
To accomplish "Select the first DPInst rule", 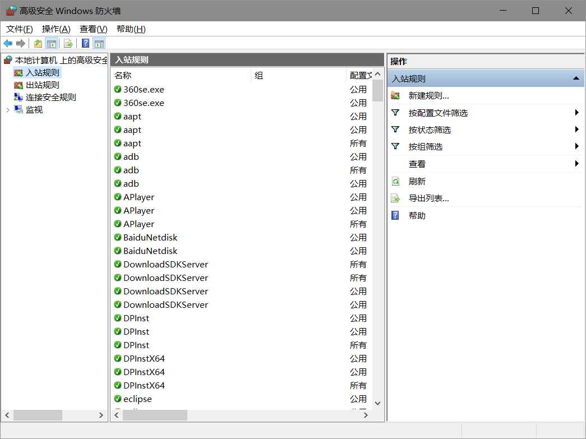I will point(242,318).
